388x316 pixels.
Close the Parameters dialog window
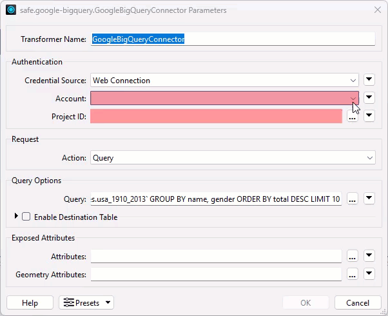tap(378, 10)
